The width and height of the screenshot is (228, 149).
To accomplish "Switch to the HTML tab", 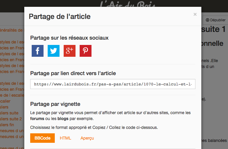I will pyautogui.click(x=65, y=138).
